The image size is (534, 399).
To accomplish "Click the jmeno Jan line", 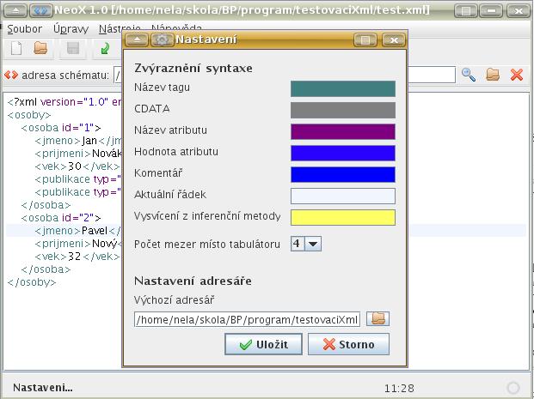I will (78, 141).
